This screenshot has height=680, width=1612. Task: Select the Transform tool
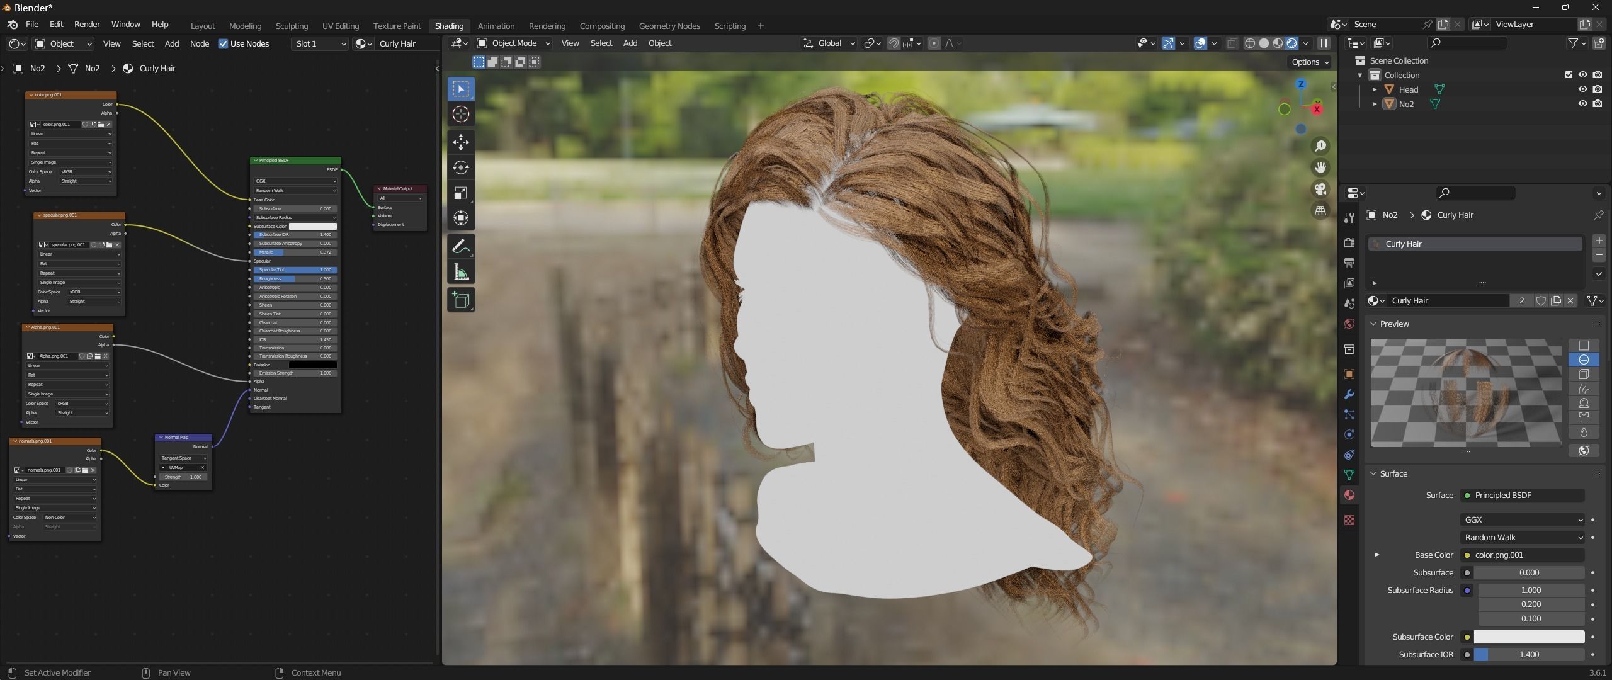click(x=461, y=218)
